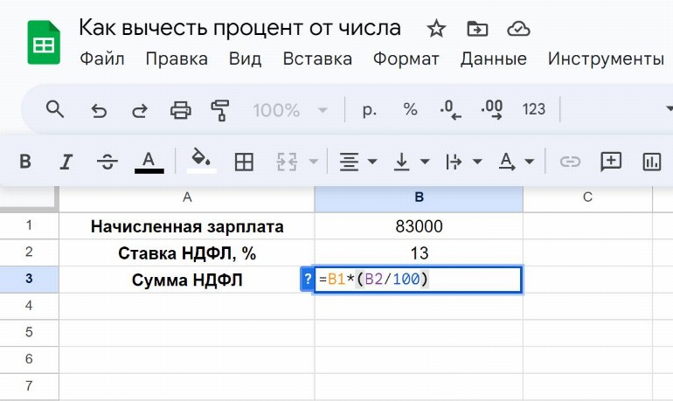Click the search magnifier icon in toolbar
The image size is (673, 401).
[55, 109]
